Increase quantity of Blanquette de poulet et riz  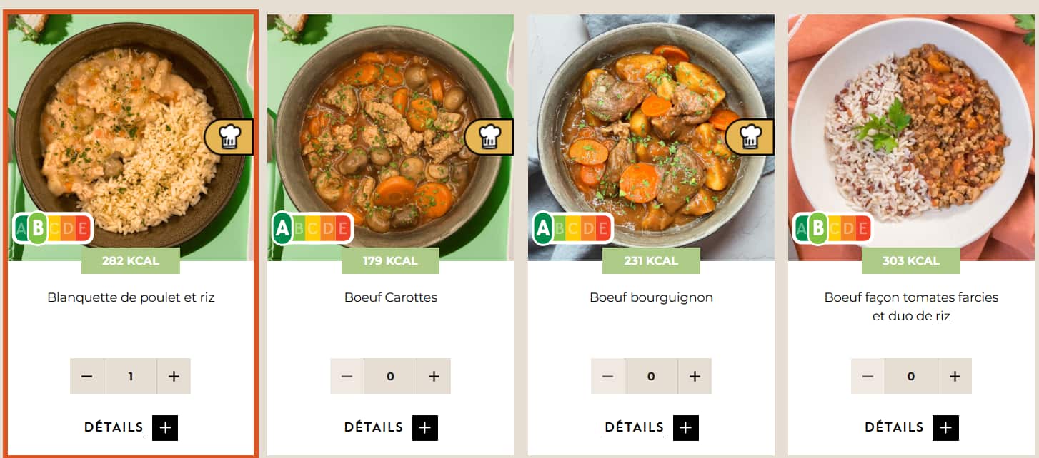(174, 376)
